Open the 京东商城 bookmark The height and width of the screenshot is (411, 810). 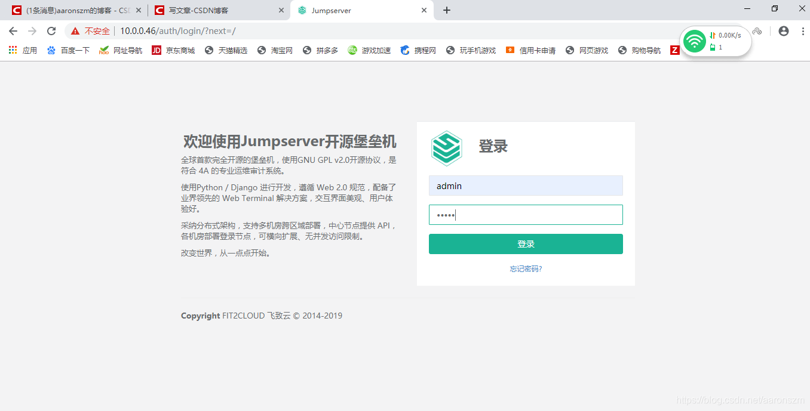coord(173,51)
